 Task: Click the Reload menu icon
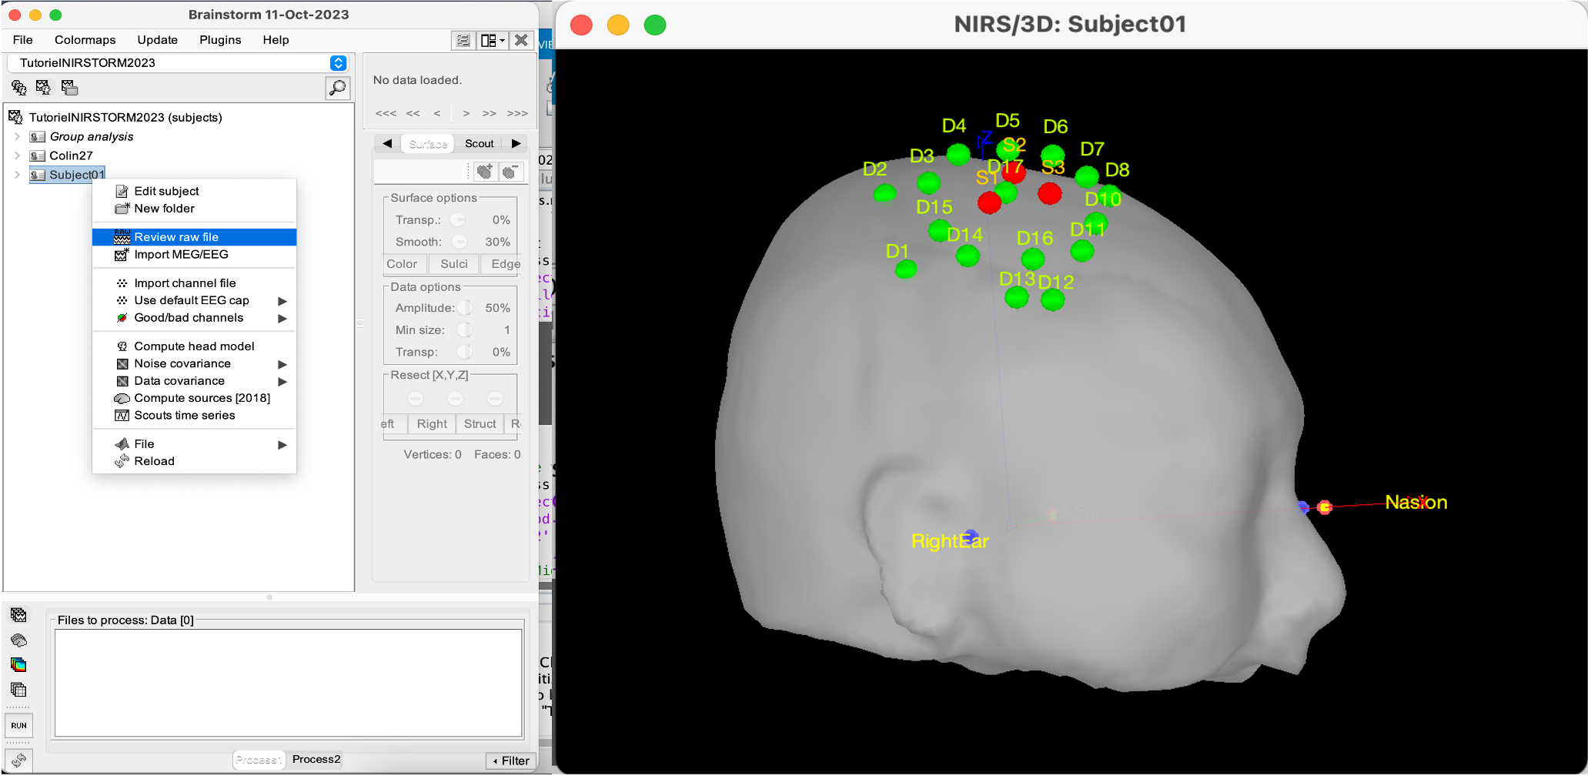pos(122,461)
